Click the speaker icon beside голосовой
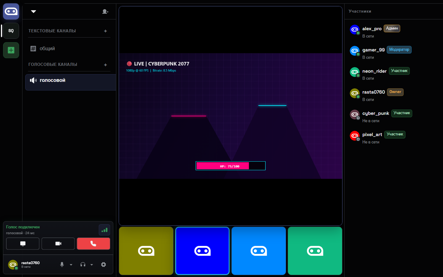This screenshot has width=443, height=277. click(x=33, y=80)
